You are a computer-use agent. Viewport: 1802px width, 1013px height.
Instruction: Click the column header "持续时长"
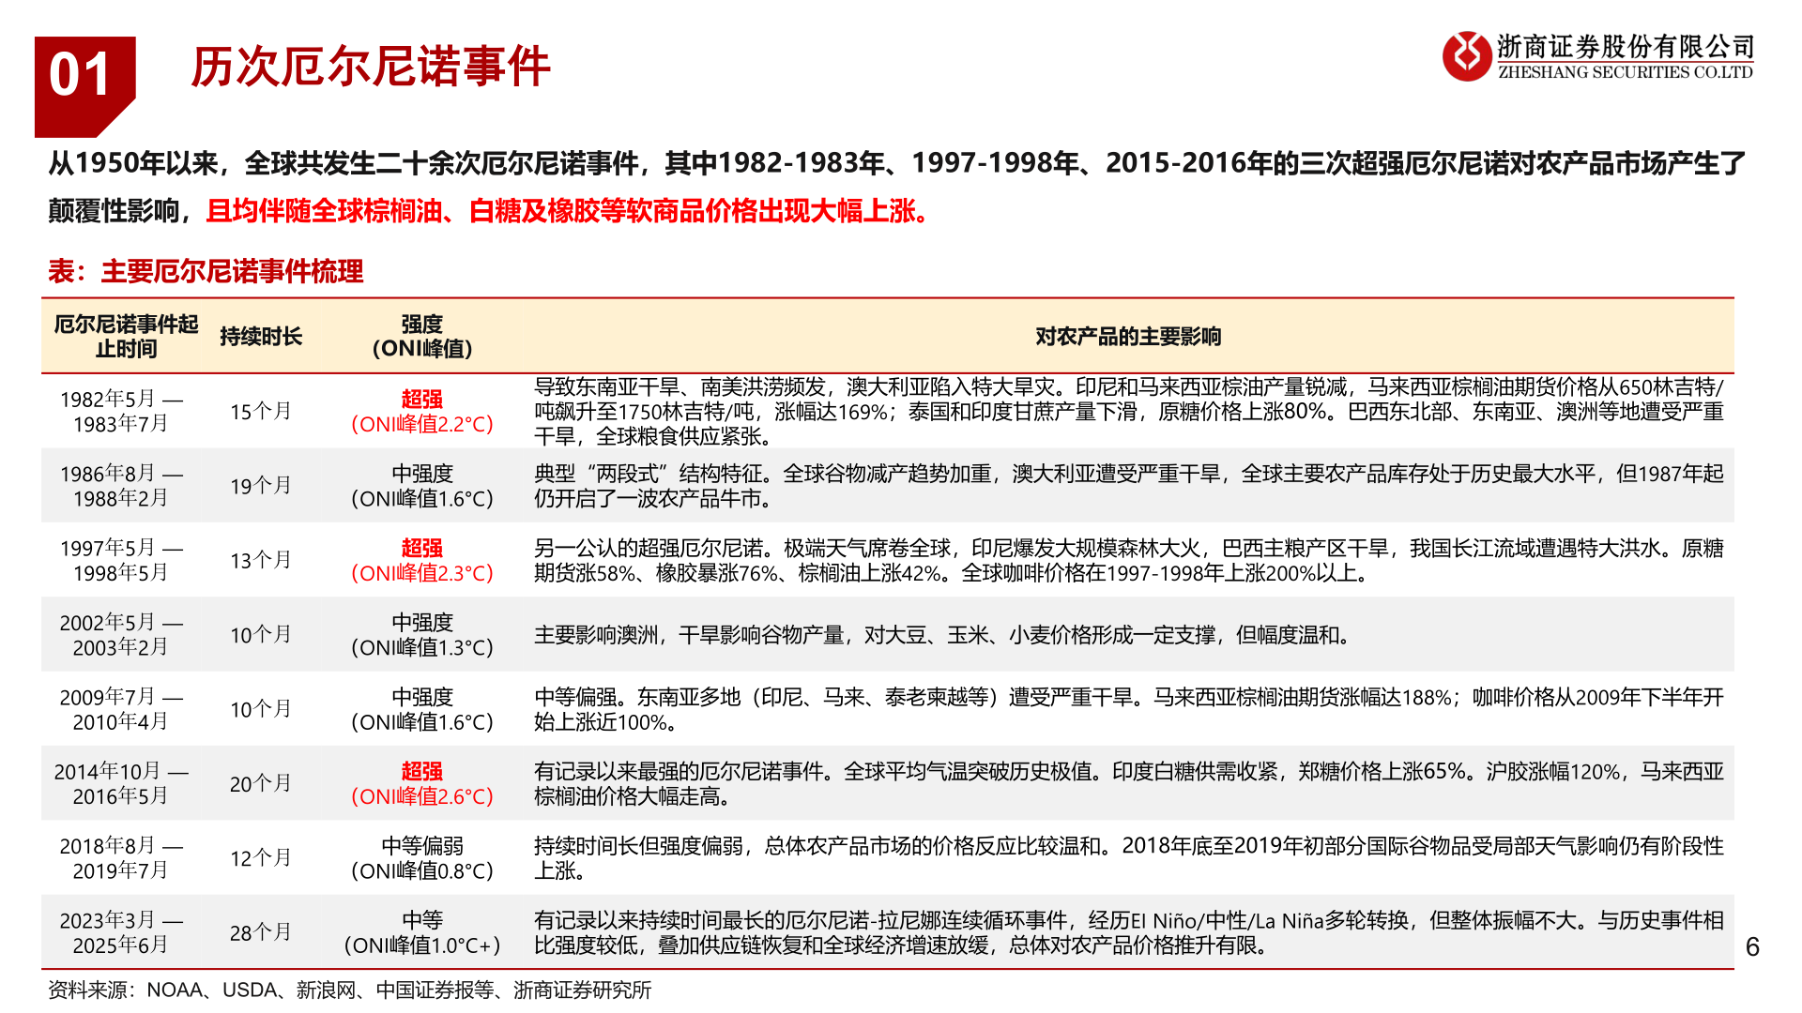(261, 336)
